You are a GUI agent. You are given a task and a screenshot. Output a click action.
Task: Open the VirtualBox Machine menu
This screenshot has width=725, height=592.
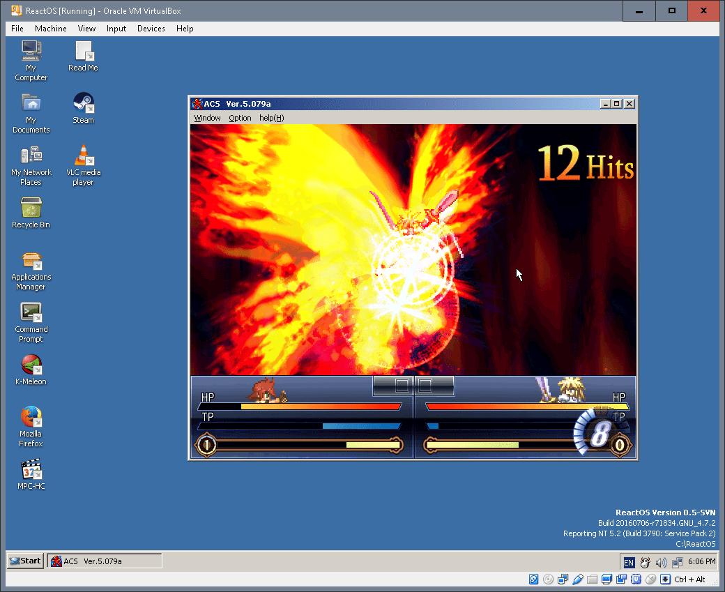click(50, 29)
